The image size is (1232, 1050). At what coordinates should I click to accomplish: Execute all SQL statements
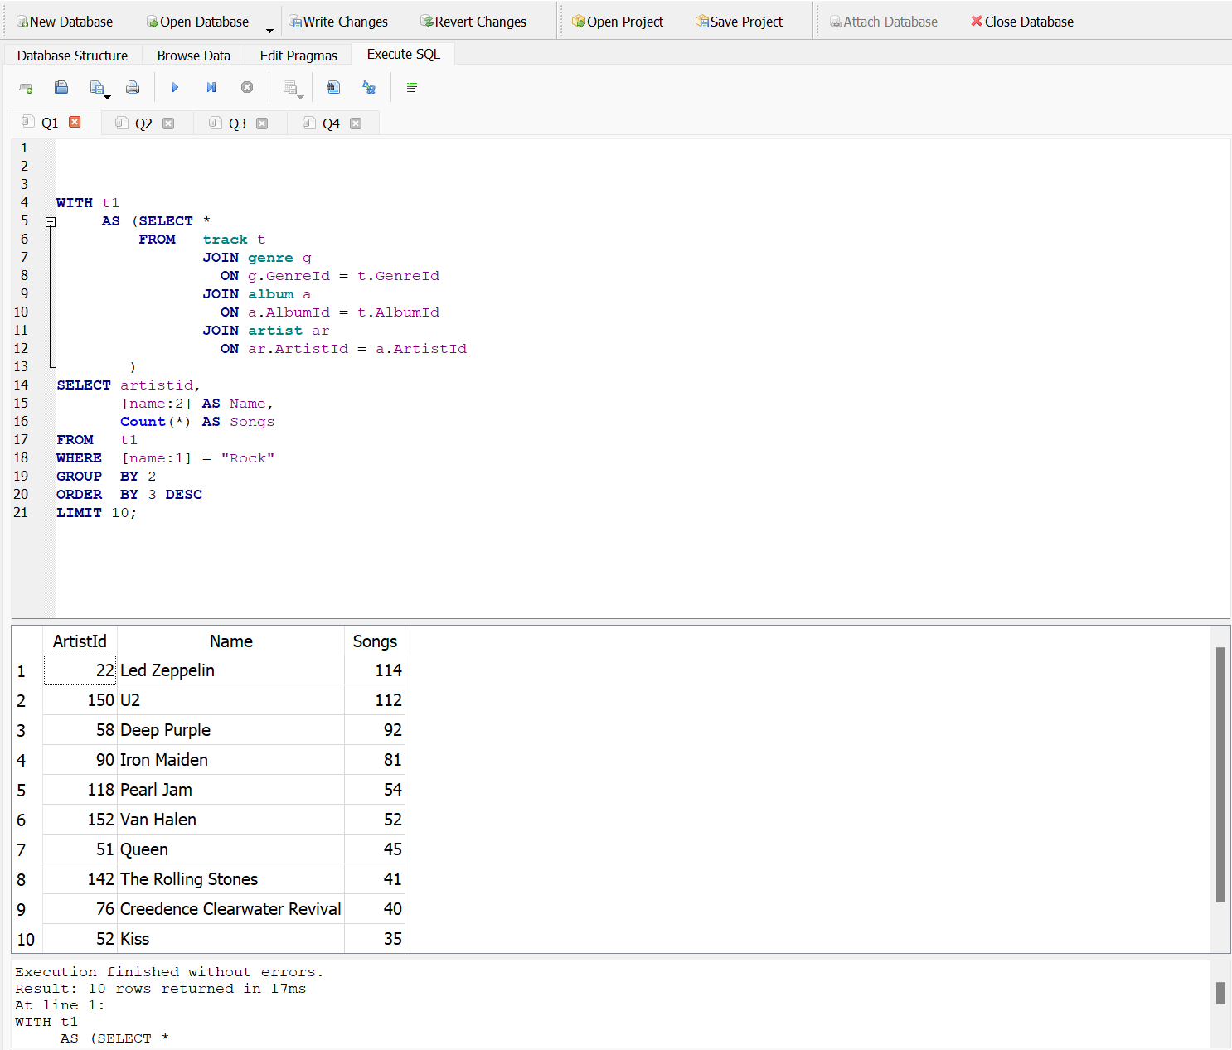(x=175, y=87)
